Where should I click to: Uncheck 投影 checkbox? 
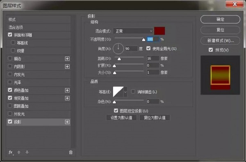[x=10, y=122]
